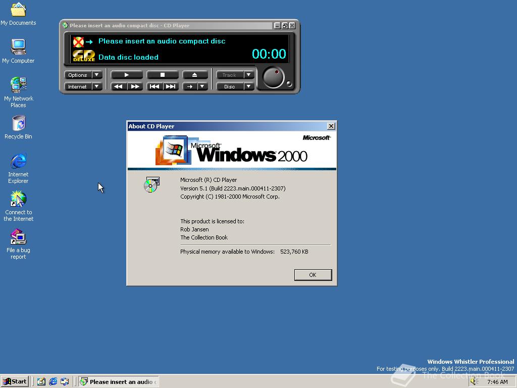The width and height of the screenshot is (517, 388).
Task: Click the CD Deluxe logo
Action: coord(84,56)
